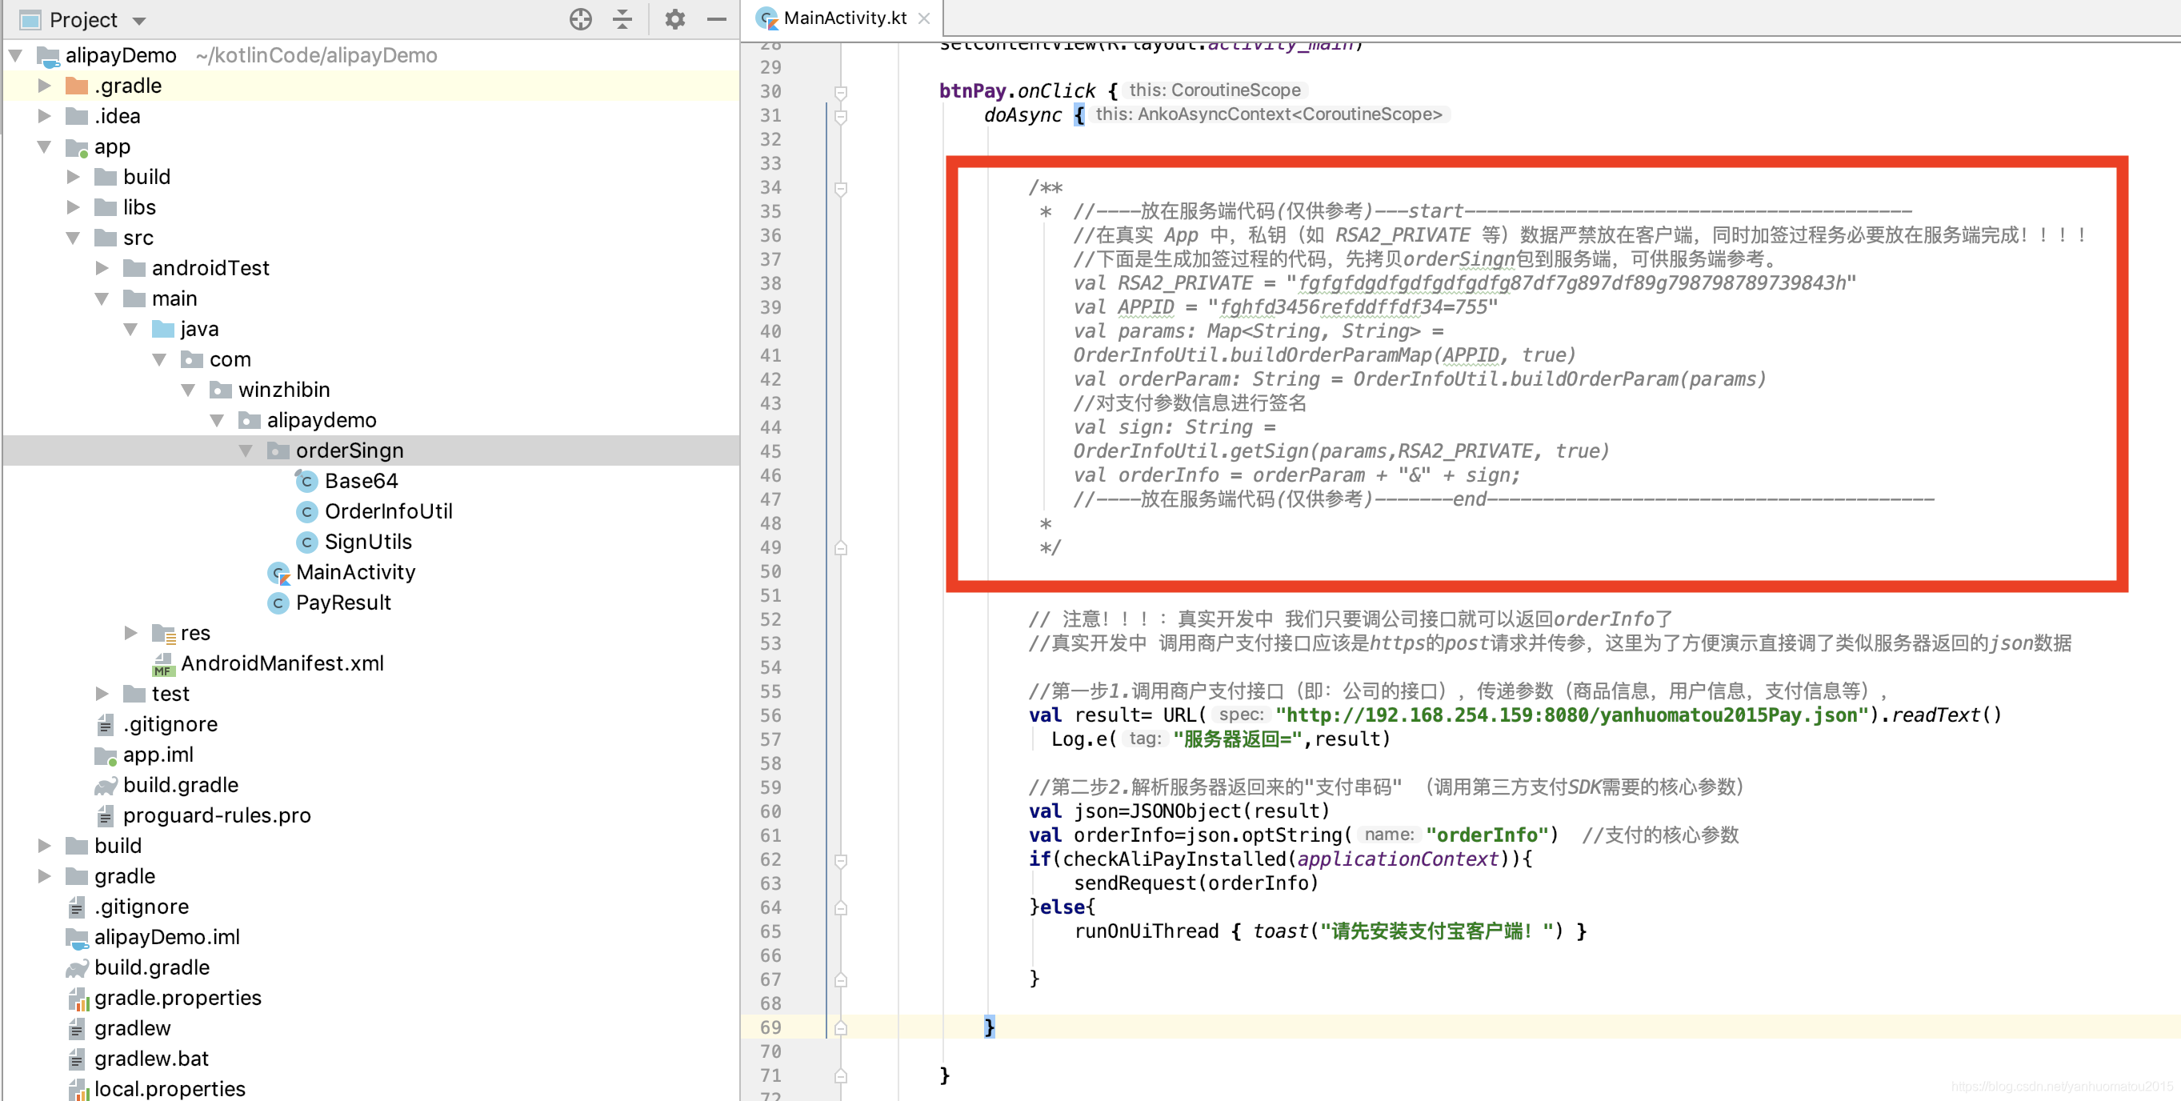Screen dimensions: 2181x1101
Task: Expand the test folder
Action: [102, 695]
